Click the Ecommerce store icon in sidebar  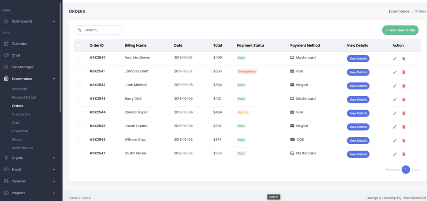pyautogui.click(x=6, y=79)
